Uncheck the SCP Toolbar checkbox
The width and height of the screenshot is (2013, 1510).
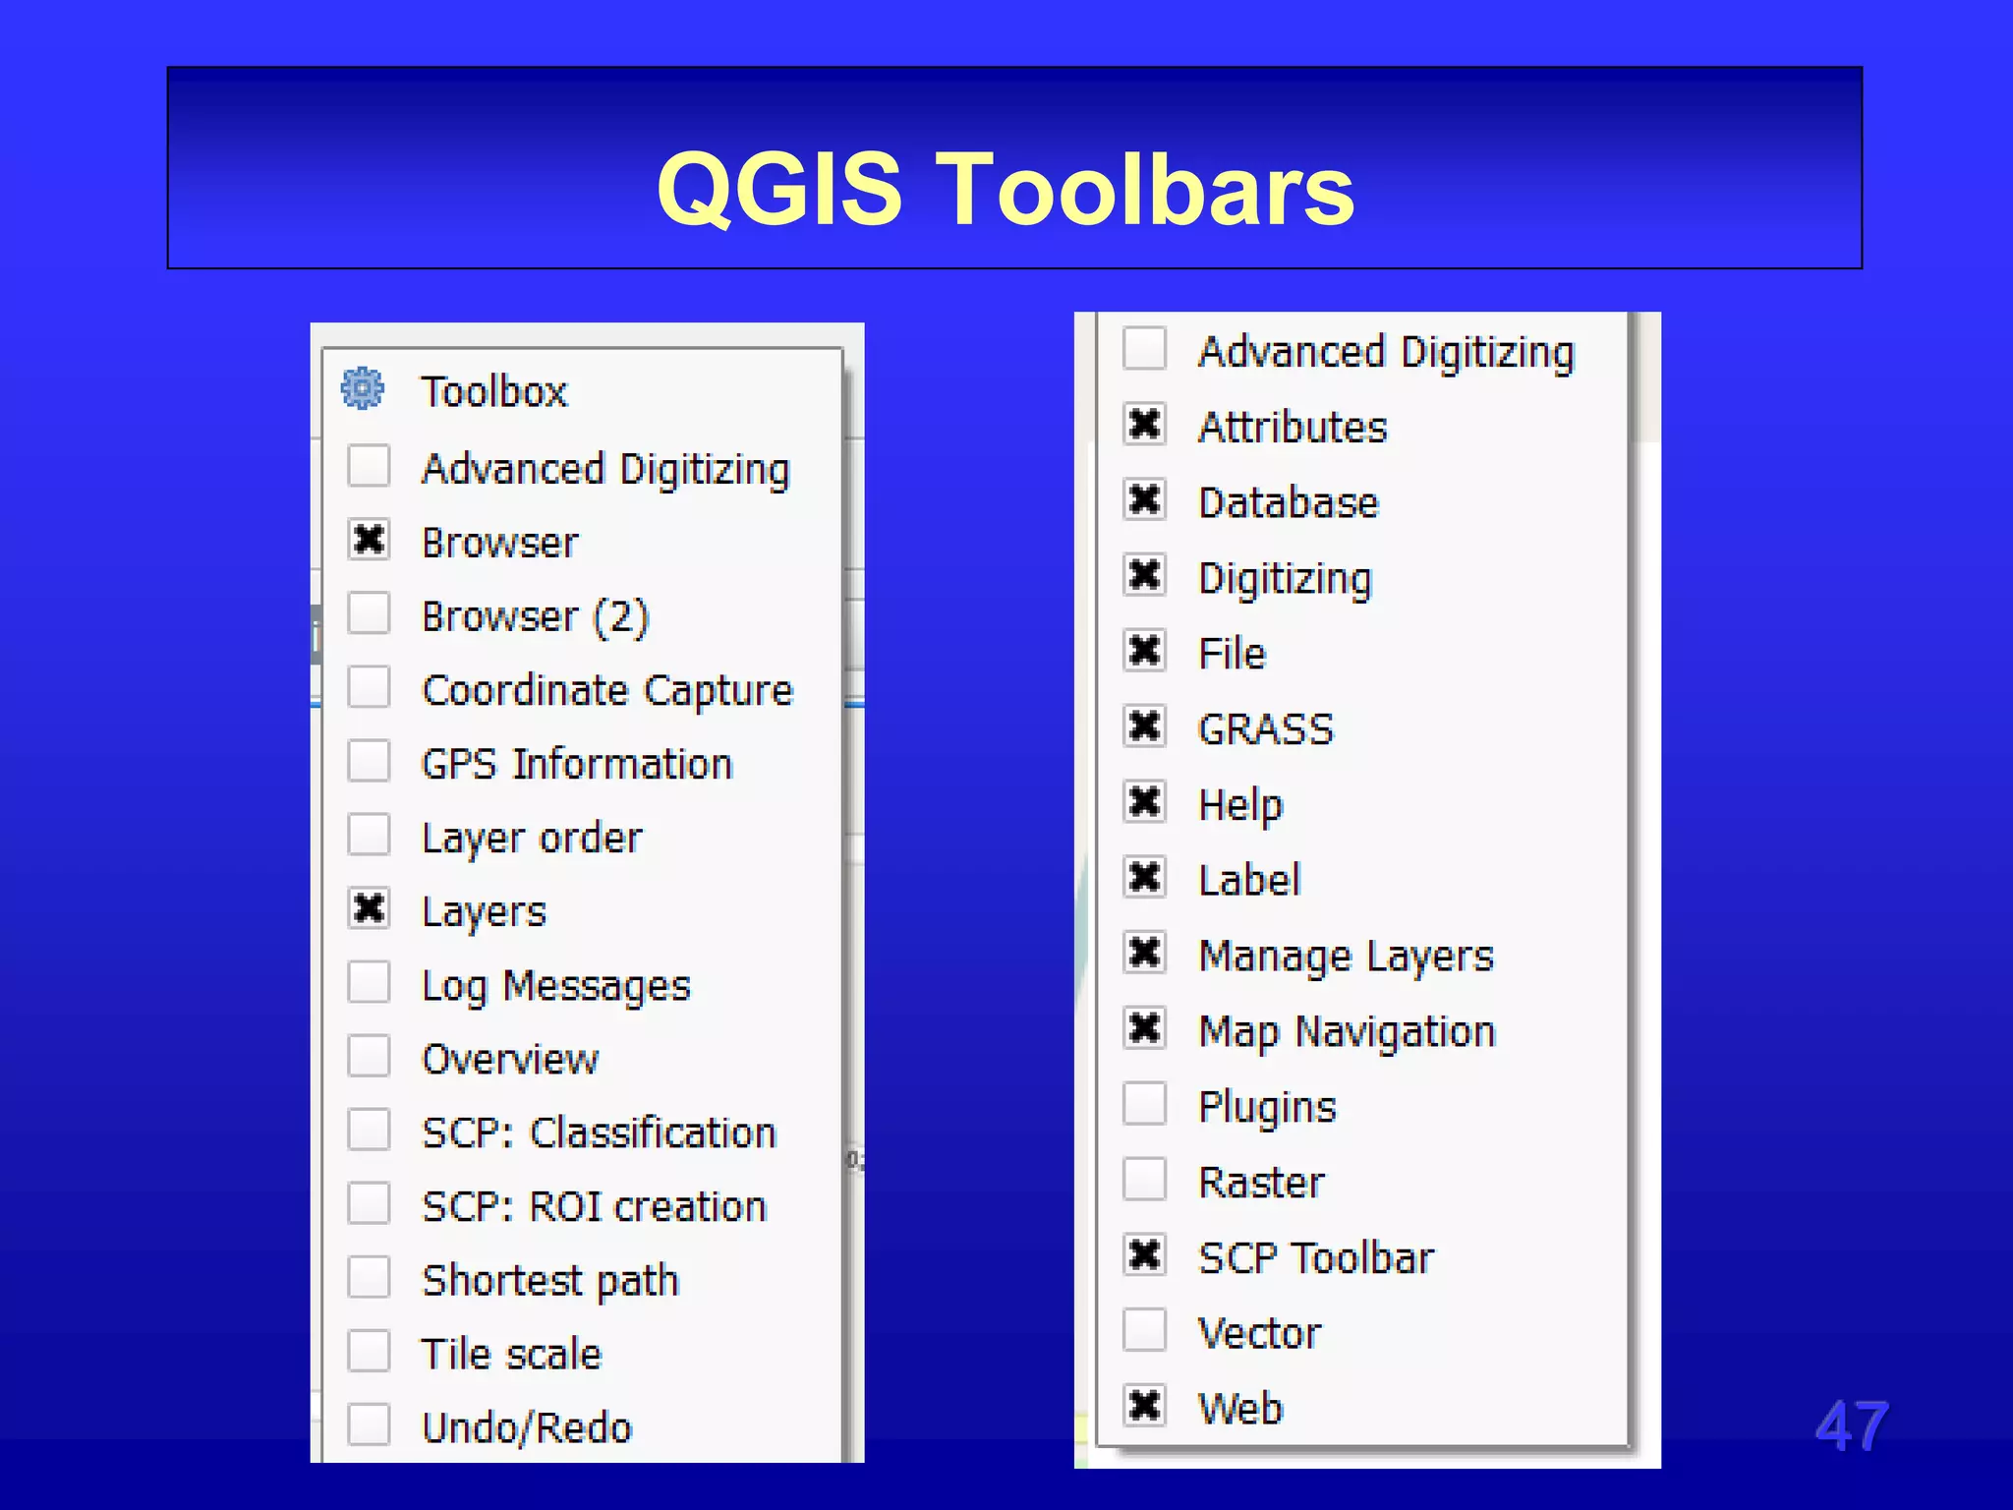1145,1254
